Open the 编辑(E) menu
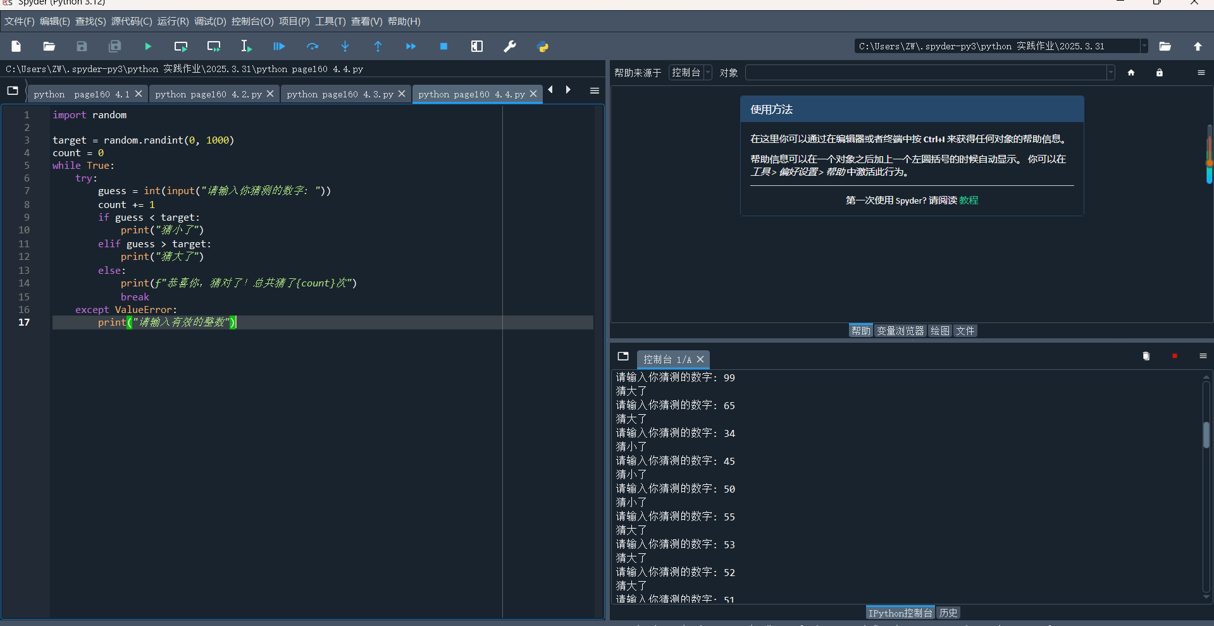 point(55,21)
